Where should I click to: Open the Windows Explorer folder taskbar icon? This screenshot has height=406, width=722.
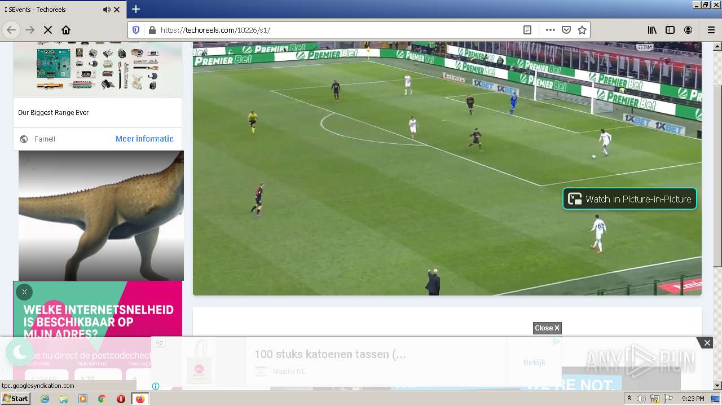64,399
